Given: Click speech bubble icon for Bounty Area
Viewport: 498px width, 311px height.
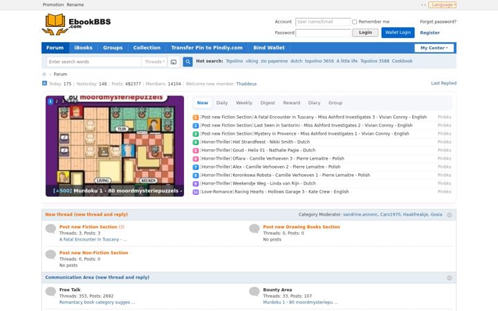Looking at the screenshot, I should 254,291.
